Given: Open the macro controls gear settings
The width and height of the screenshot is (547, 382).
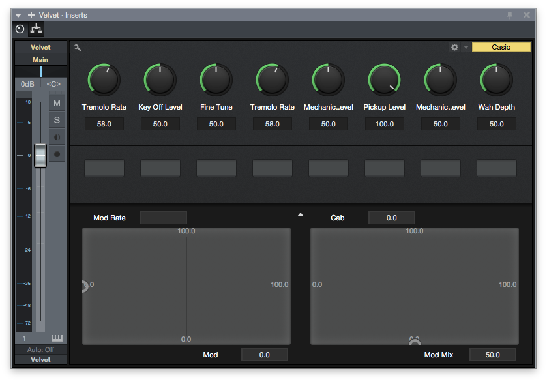Looking at the screenshot, I should pos(454,48).
